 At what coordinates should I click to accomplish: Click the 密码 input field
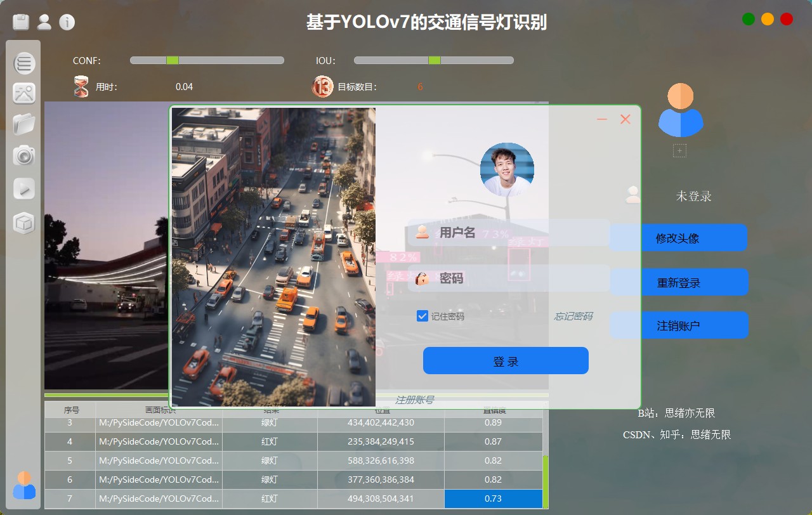509,278
